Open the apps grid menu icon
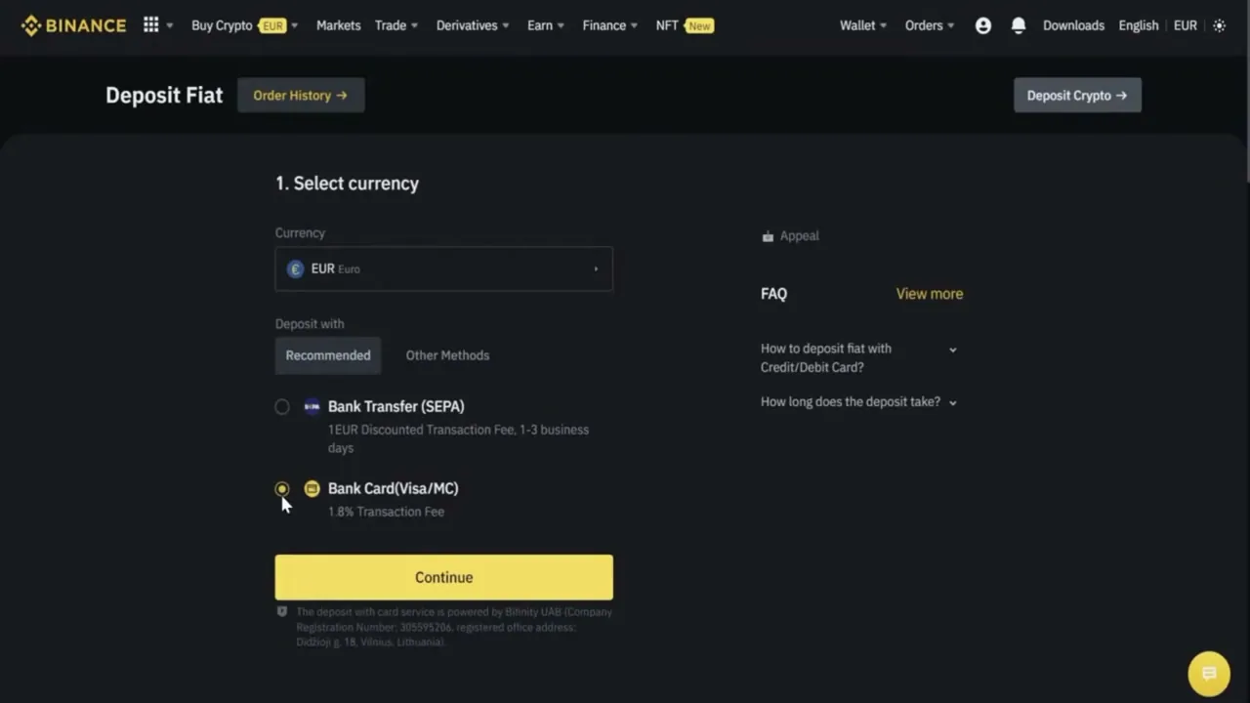This screenshot has width=1250, height=703. pyautogui.click(x=150, y=24)
